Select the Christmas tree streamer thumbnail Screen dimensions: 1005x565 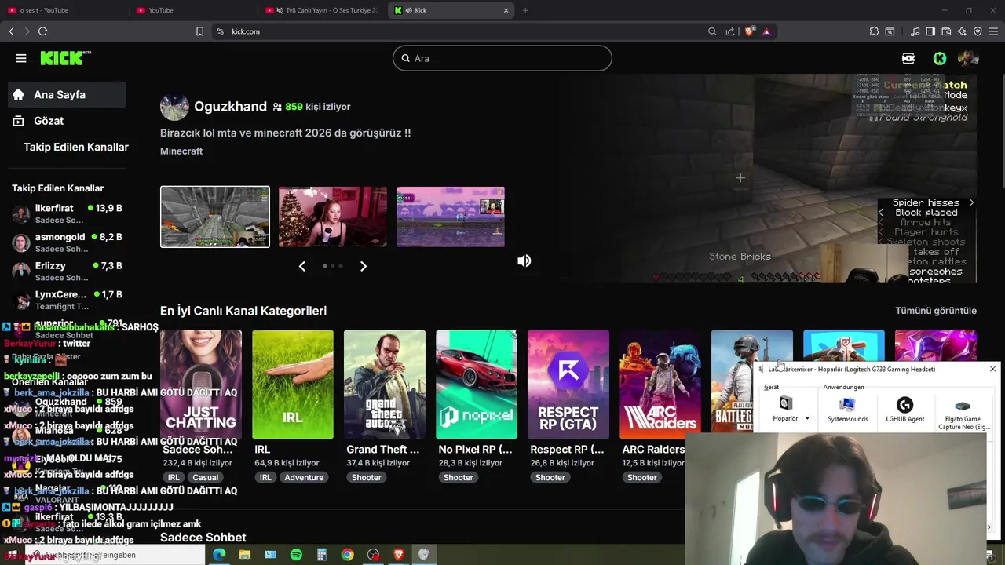(x=333, y=217)
